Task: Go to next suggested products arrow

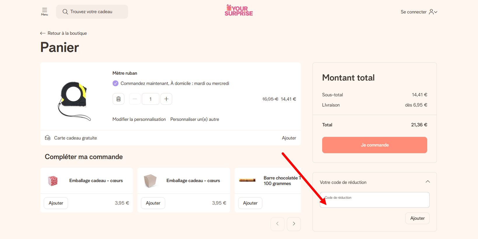Action: (294, 224)
